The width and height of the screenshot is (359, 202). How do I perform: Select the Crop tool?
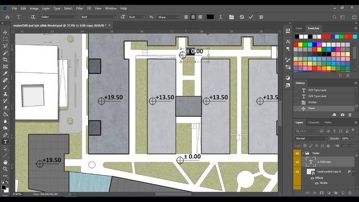5,59
